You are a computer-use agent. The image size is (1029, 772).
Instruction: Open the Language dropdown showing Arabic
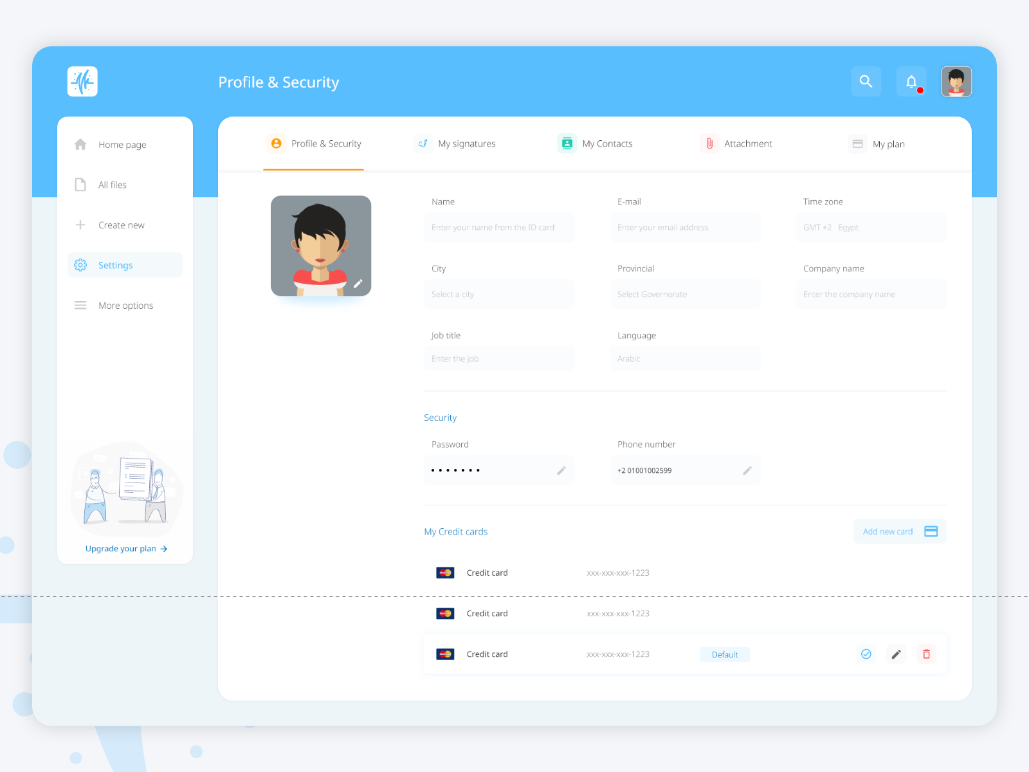click(x=685, y=358)
